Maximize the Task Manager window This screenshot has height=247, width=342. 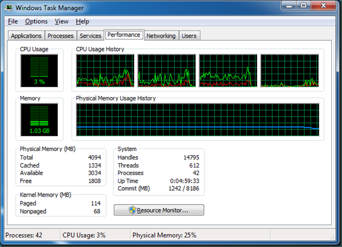coord(303,6)
